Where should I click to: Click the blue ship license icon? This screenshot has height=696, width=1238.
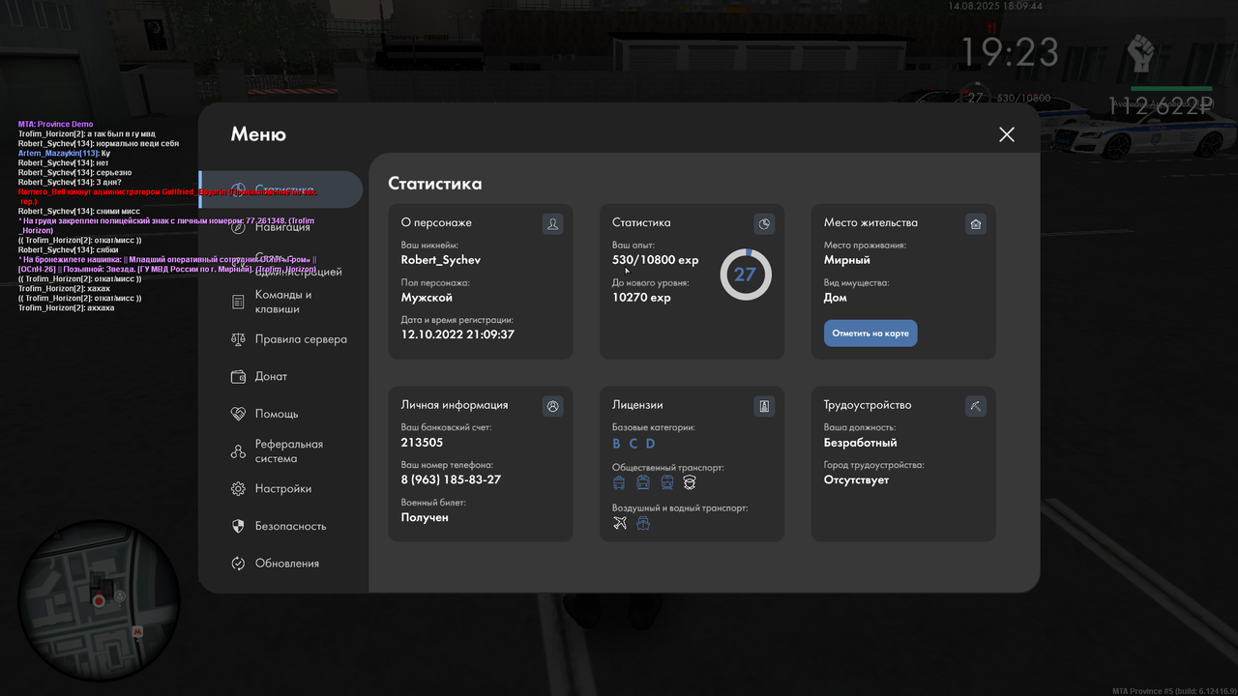(643, 523)
